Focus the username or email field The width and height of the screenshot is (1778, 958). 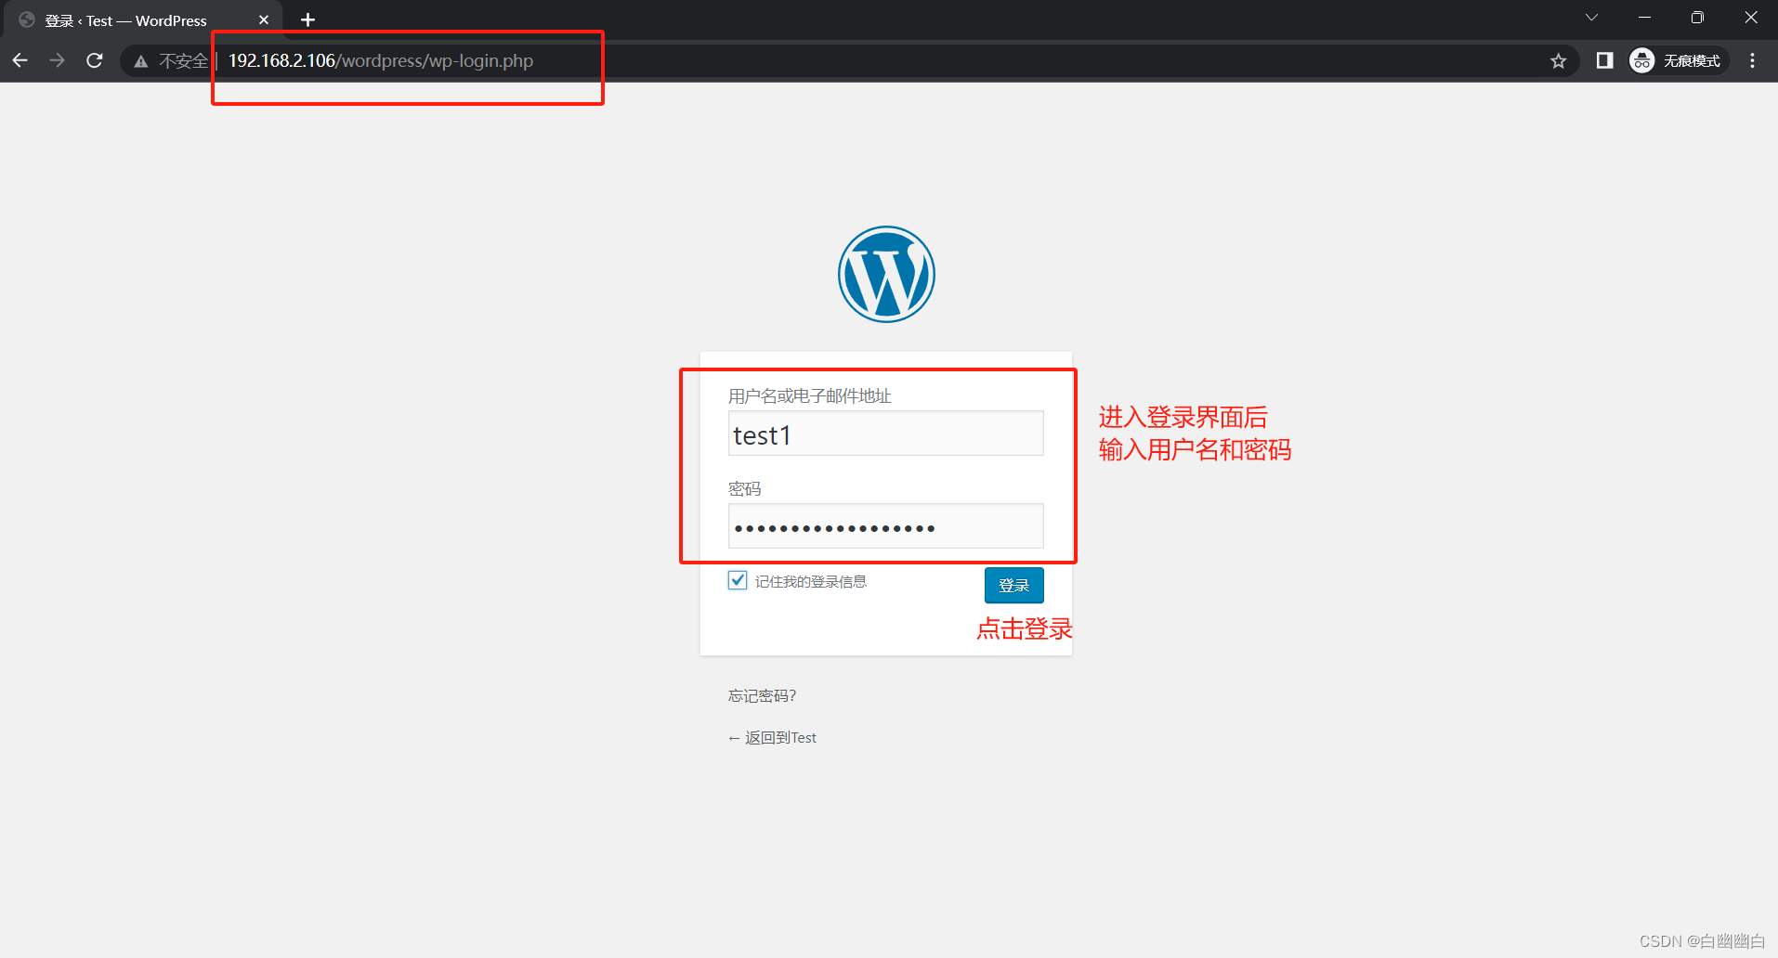pos(886,434)
